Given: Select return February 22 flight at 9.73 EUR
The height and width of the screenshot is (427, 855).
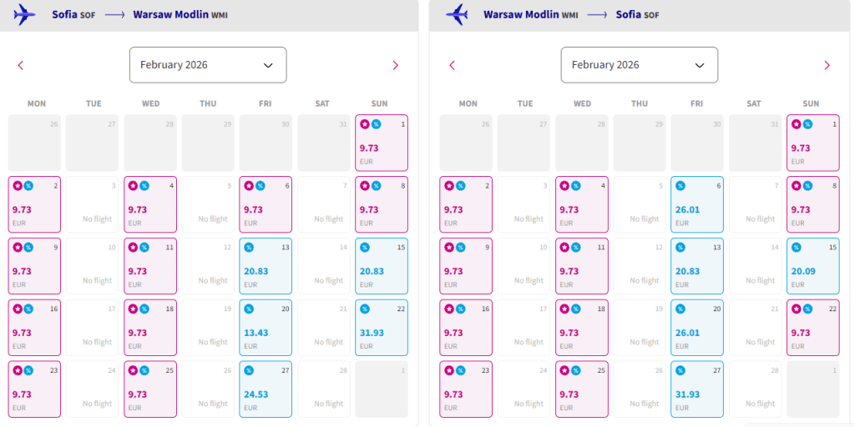Looking at the screenshot, I should point(813,327).
